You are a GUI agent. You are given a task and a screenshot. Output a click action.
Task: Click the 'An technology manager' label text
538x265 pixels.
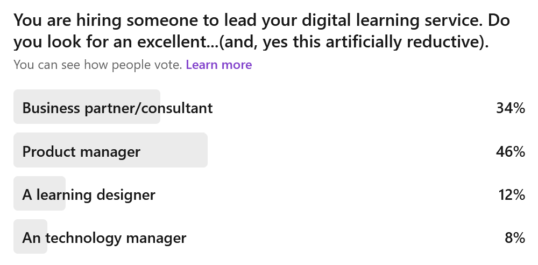tap(104, 238)
